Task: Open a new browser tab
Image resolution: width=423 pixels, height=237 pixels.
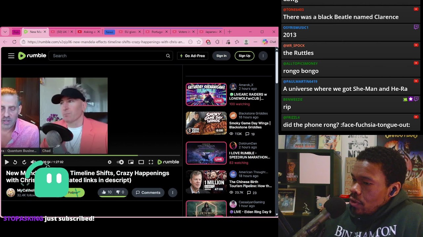Action: pyautogui.click(x=230, y=32)
